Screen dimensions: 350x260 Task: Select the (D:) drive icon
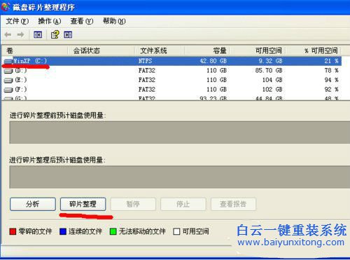click(x=8, y=71)
